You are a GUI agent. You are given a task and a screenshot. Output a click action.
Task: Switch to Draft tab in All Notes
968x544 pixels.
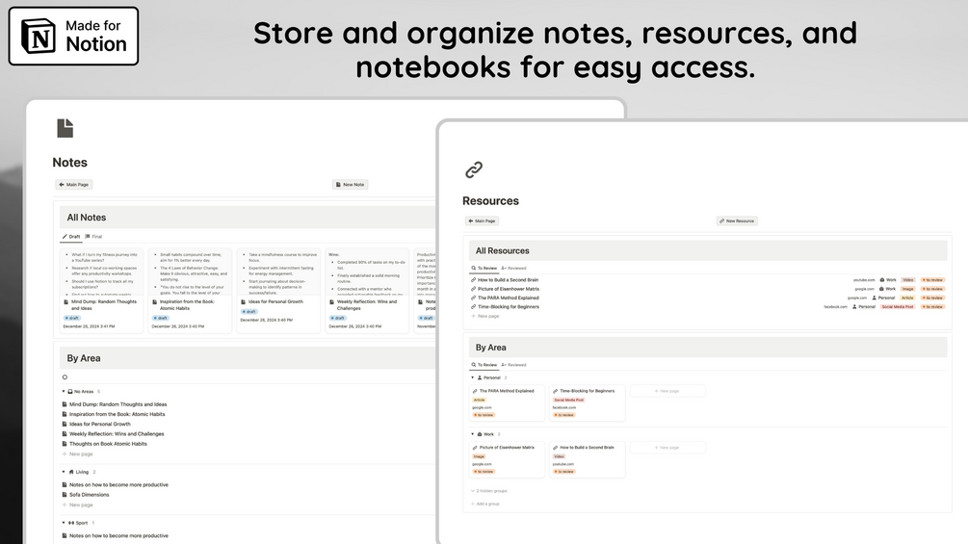[x=71, y=236]
